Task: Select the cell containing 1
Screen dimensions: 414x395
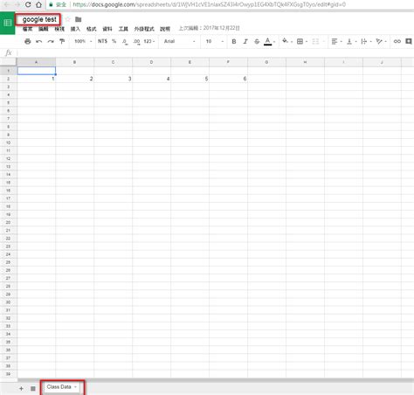Action: coord(37,79)
